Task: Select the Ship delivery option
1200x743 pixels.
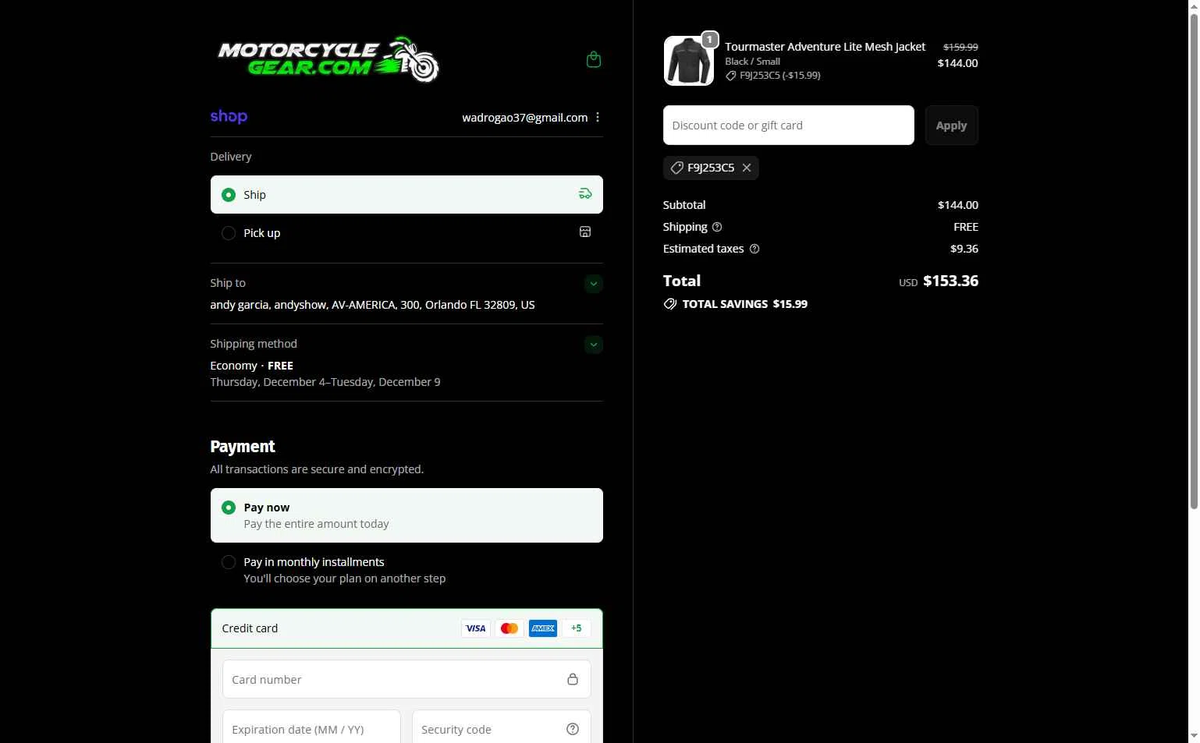Action: [407, 194]
